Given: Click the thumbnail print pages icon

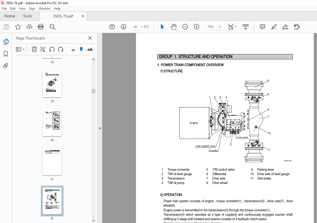Looking at the screenshot, I should [x=43, y=49].
